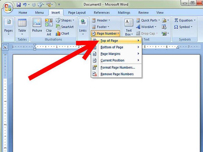Viewport: 203px width, 152px height.
Task: Open the Mailings tab
Action: (124, 13)
